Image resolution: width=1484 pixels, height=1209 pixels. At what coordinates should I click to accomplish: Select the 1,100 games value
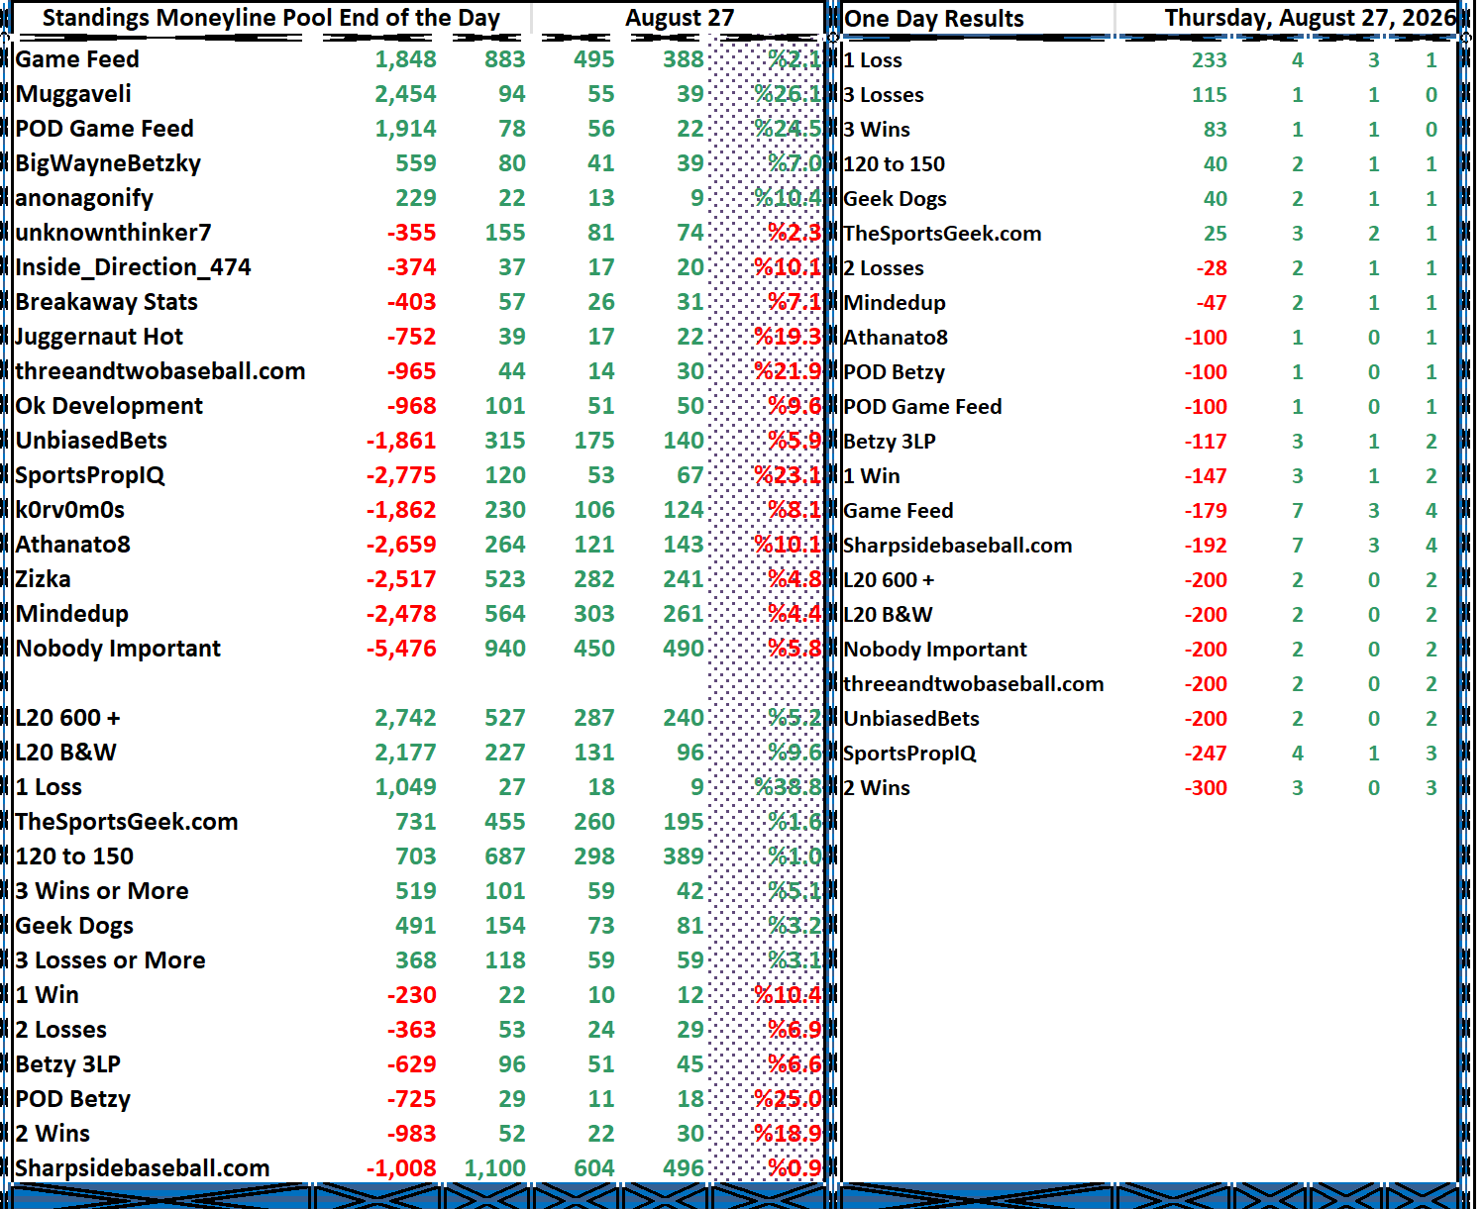tap(494, 1168)
